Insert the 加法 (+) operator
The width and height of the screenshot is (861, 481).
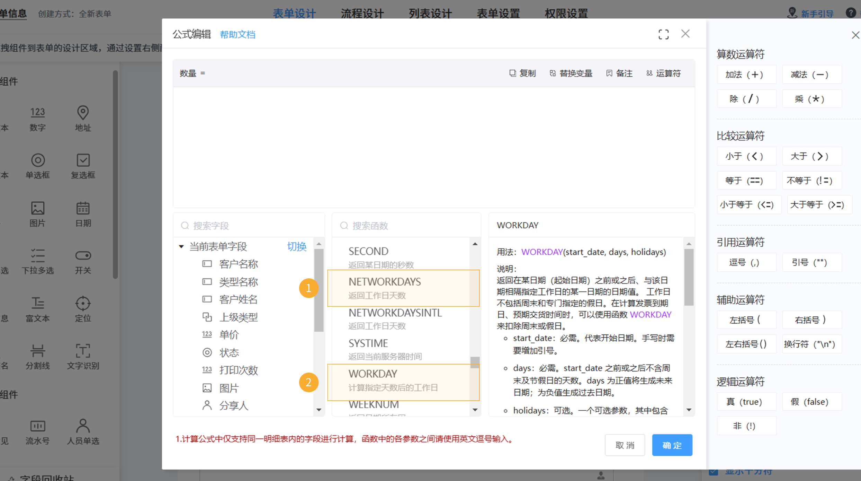click(746, 75)
